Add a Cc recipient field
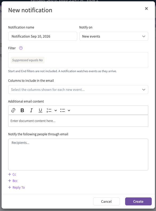 click(12, 174)
